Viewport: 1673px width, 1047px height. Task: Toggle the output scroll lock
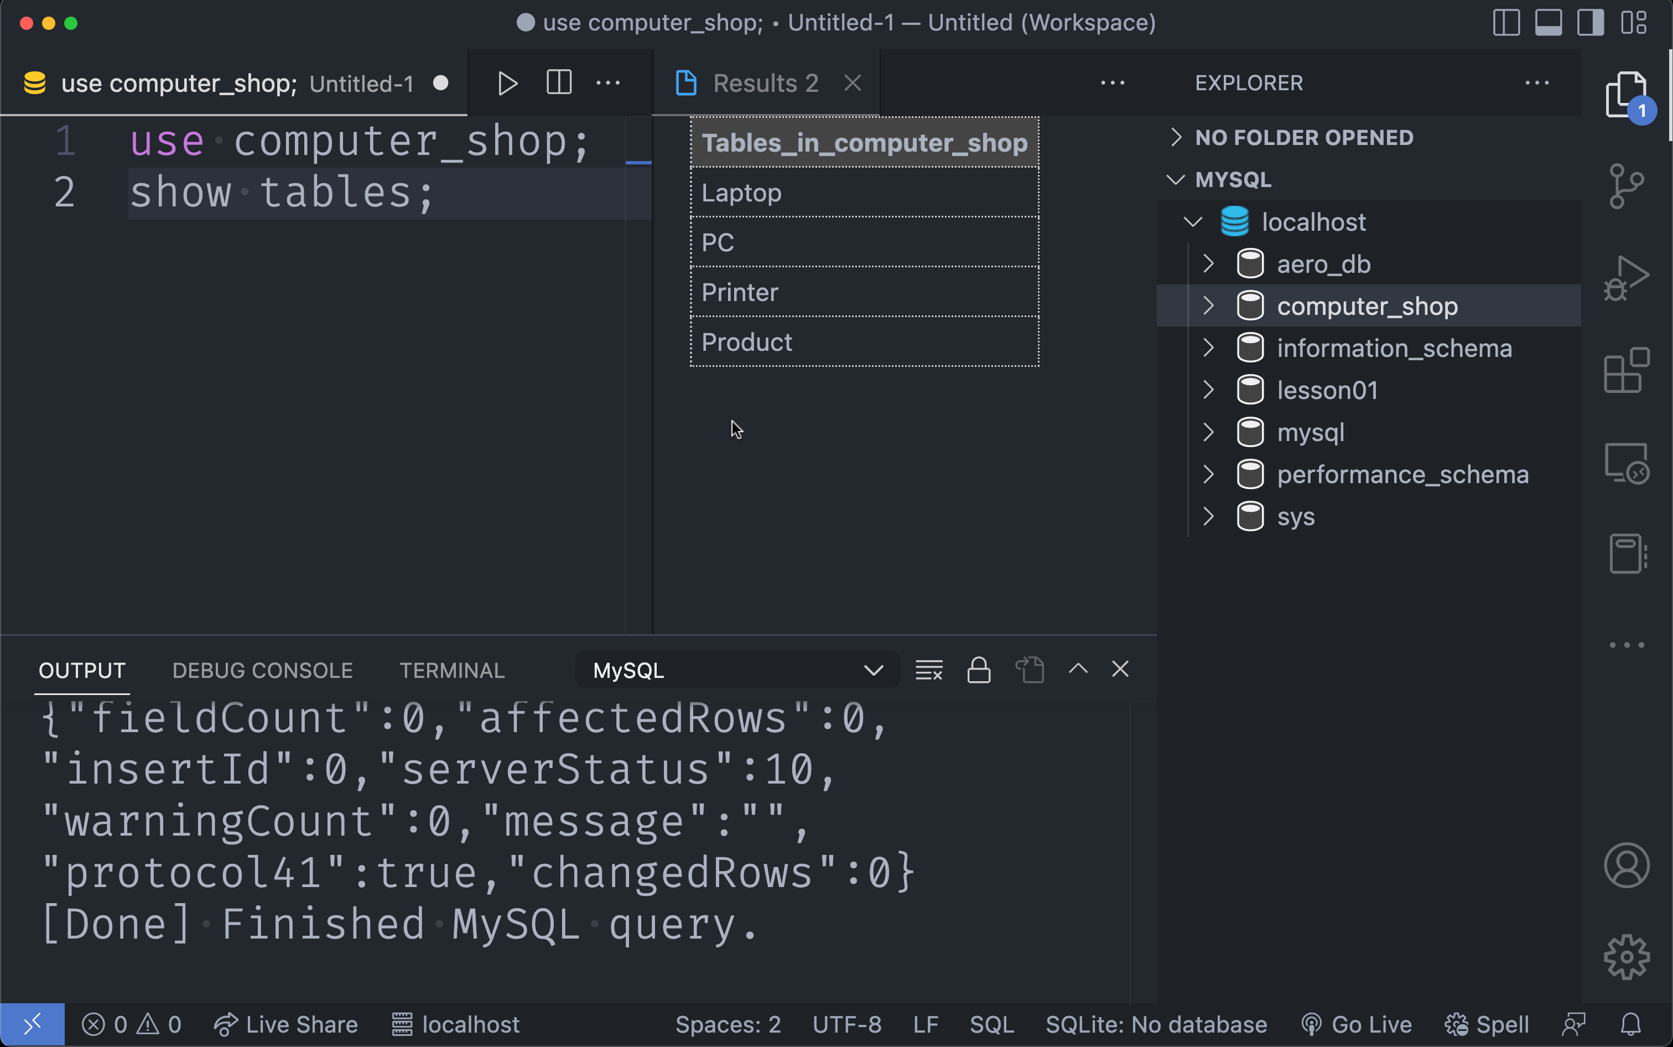click(978, 670)
